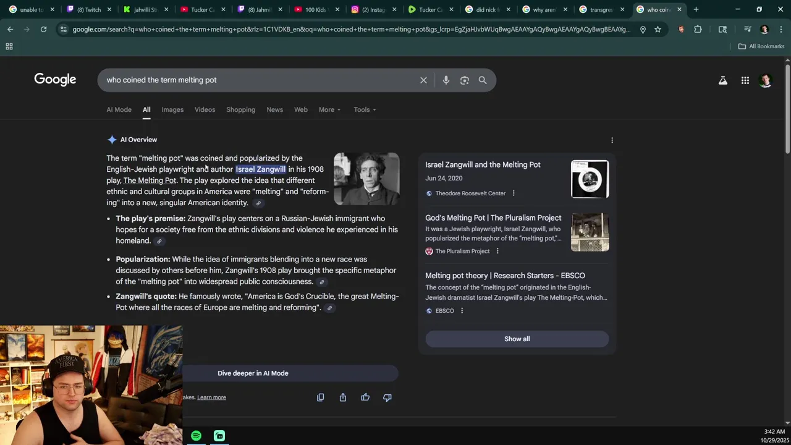Open site information icon in address bar
Image resolution: width=791 pixels, height=445 pixels.
point(63,29)
